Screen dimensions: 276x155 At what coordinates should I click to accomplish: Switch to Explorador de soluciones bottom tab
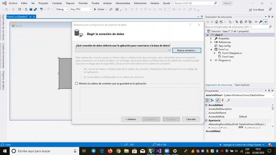point(219,85)
